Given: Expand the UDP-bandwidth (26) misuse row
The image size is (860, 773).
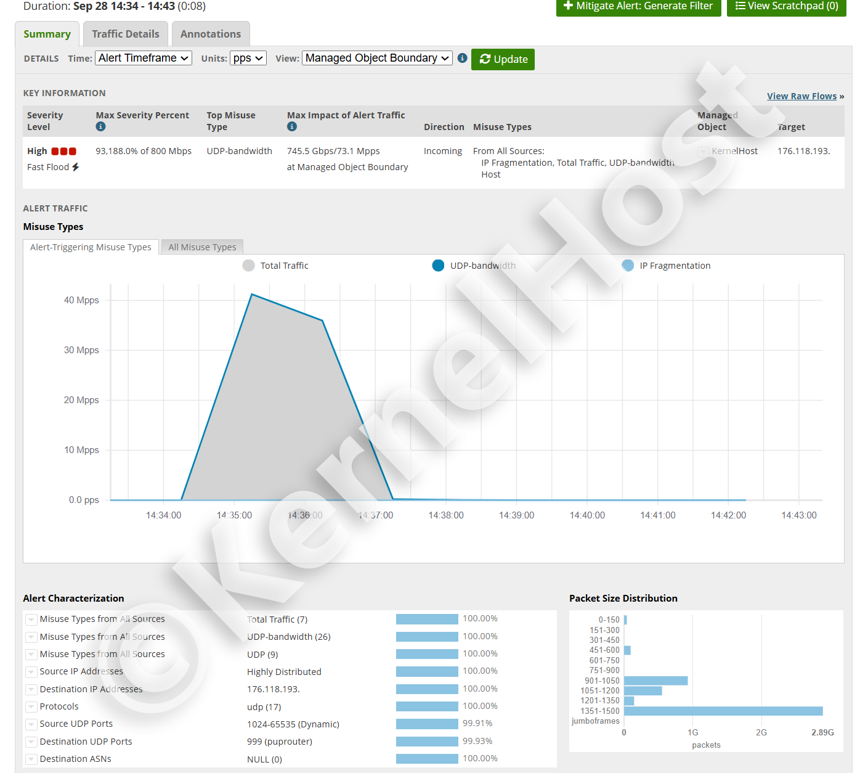Looking at the screenshot, I should tap(31, 637).
